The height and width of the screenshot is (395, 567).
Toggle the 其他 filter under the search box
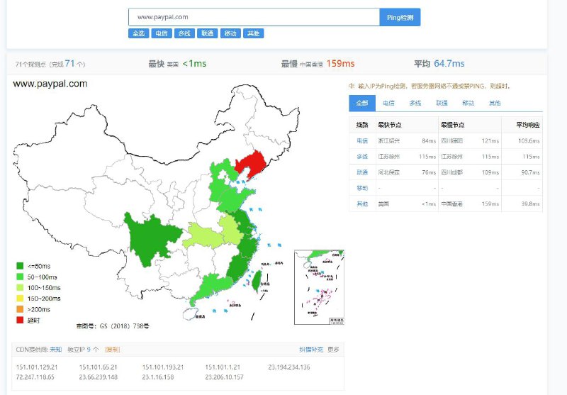pyautogui.click(x=253, y=33)
